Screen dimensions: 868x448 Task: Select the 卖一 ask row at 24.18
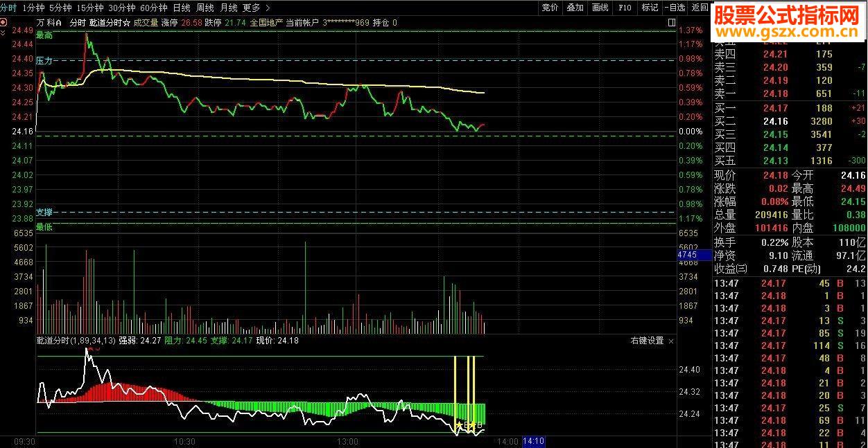tap(790, 93)
